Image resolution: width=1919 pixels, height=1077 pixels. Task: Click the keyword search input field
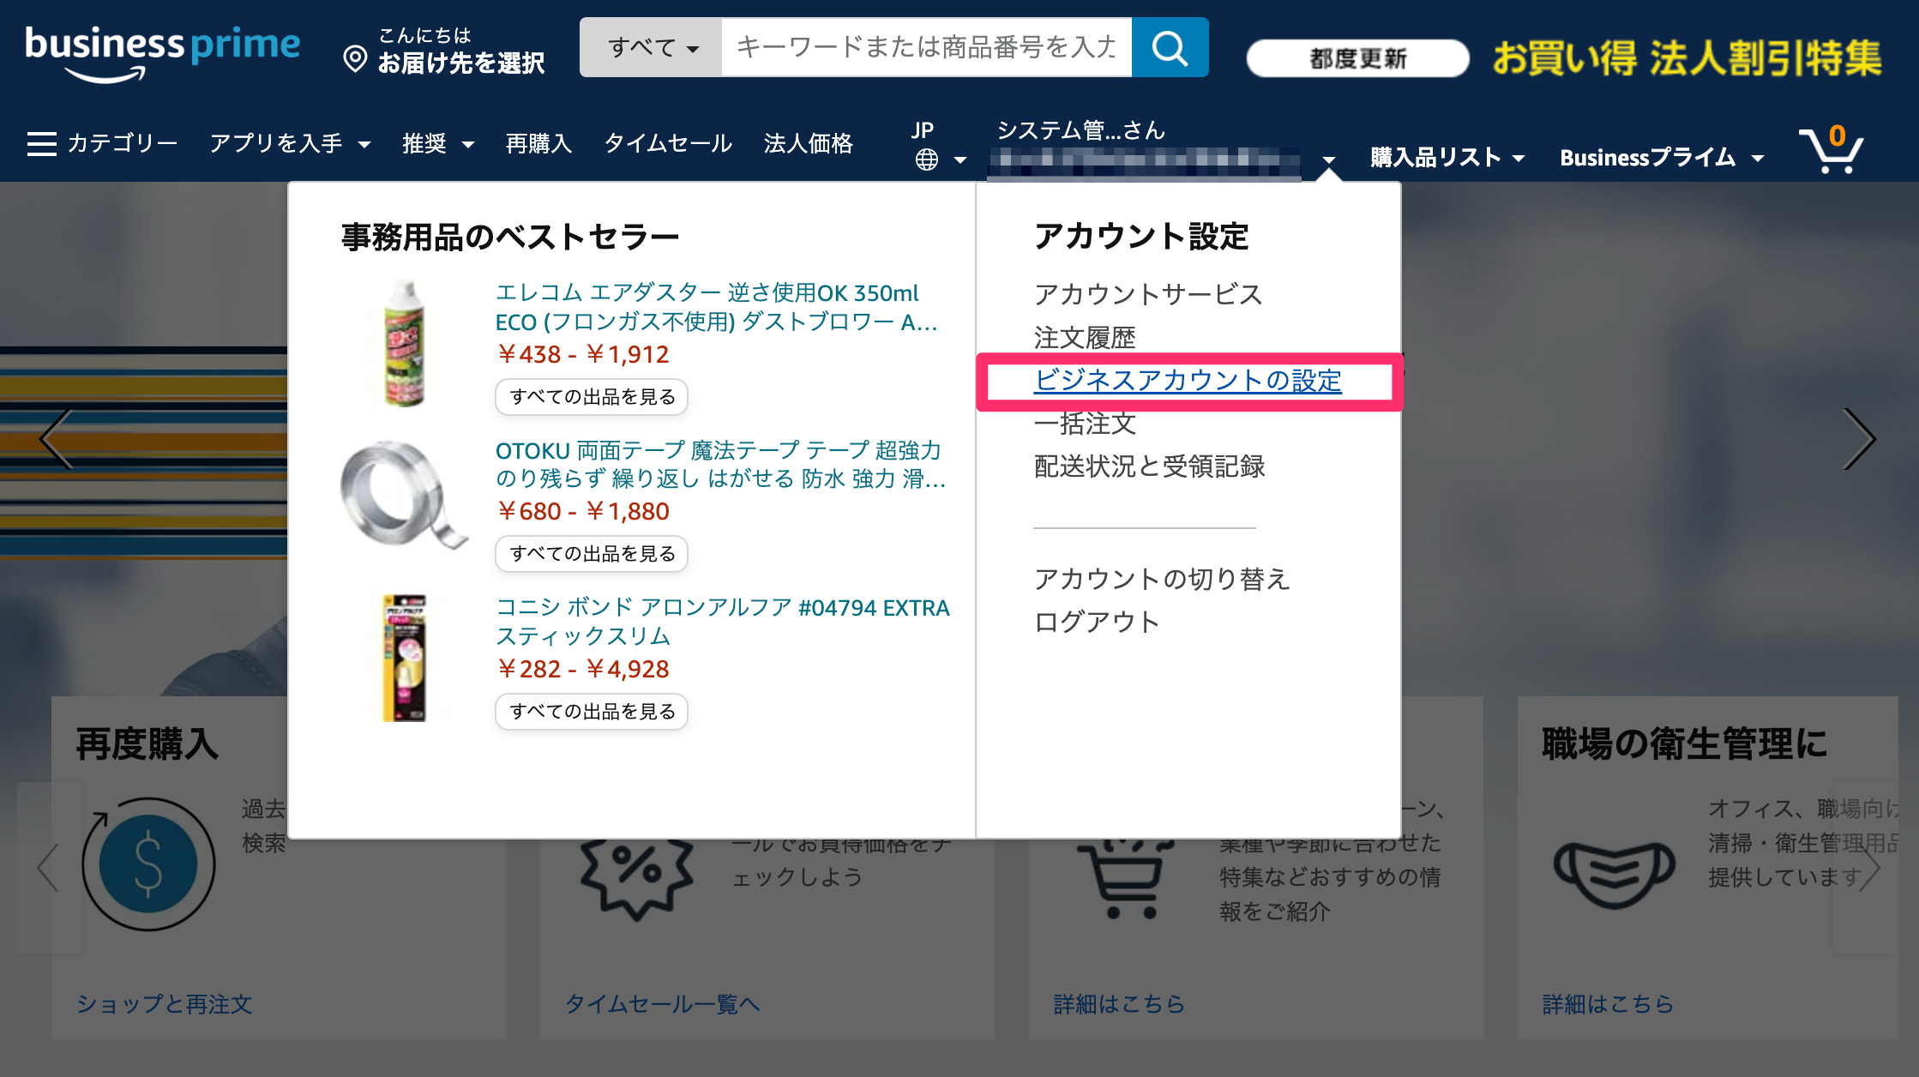click(x=926, y=47)
